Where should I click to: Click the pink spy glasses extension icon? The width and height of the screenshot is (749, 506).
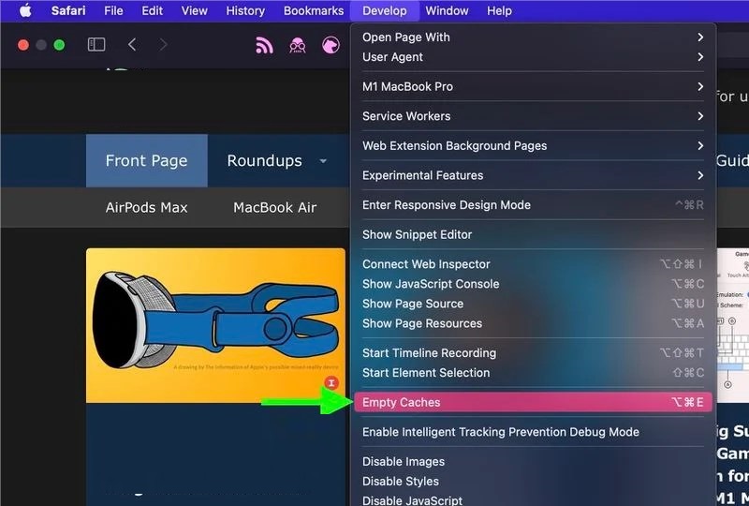pos(297,45)
